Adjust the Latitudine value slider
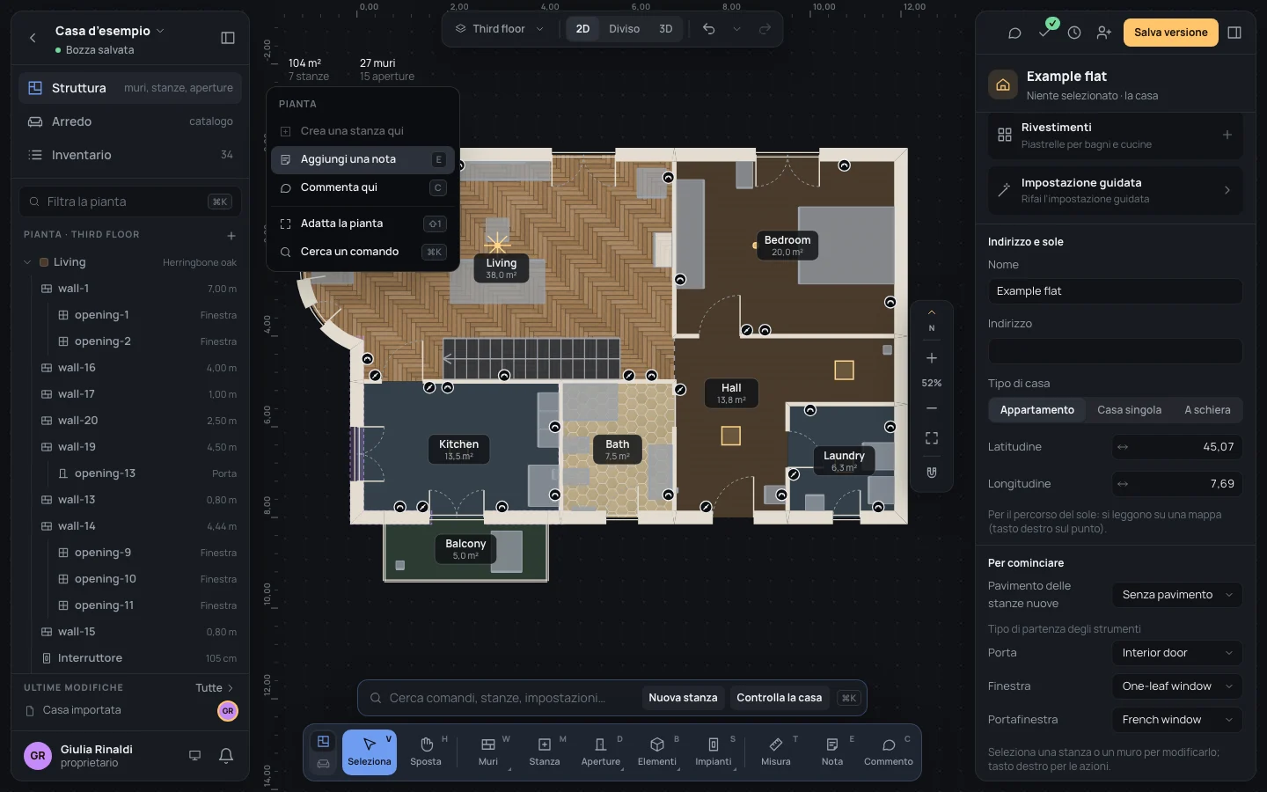This screenshot has width=1267, height=792. click(x=1177, y=447)
